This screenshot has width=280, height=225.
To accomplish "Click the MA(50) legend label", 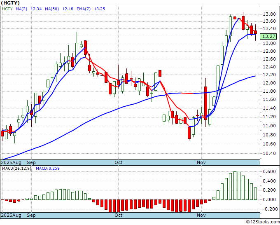I will tap(52, 9).
